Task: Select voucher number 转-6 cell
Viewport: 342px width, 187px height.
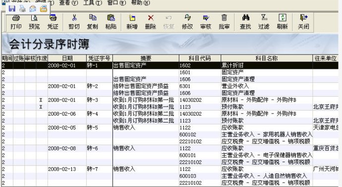Action: coord(100,148)
